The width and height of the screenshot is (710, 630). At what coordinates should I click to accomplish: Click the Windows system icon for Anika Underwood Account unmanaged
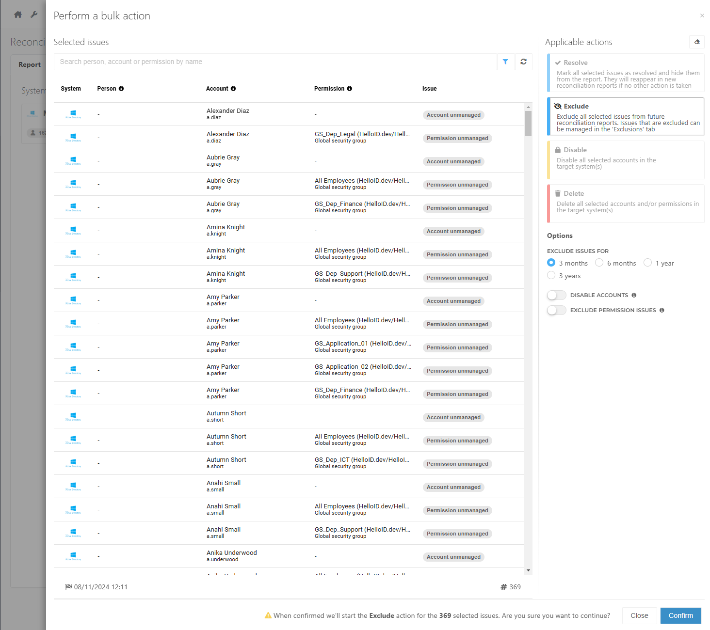[73, 556]
